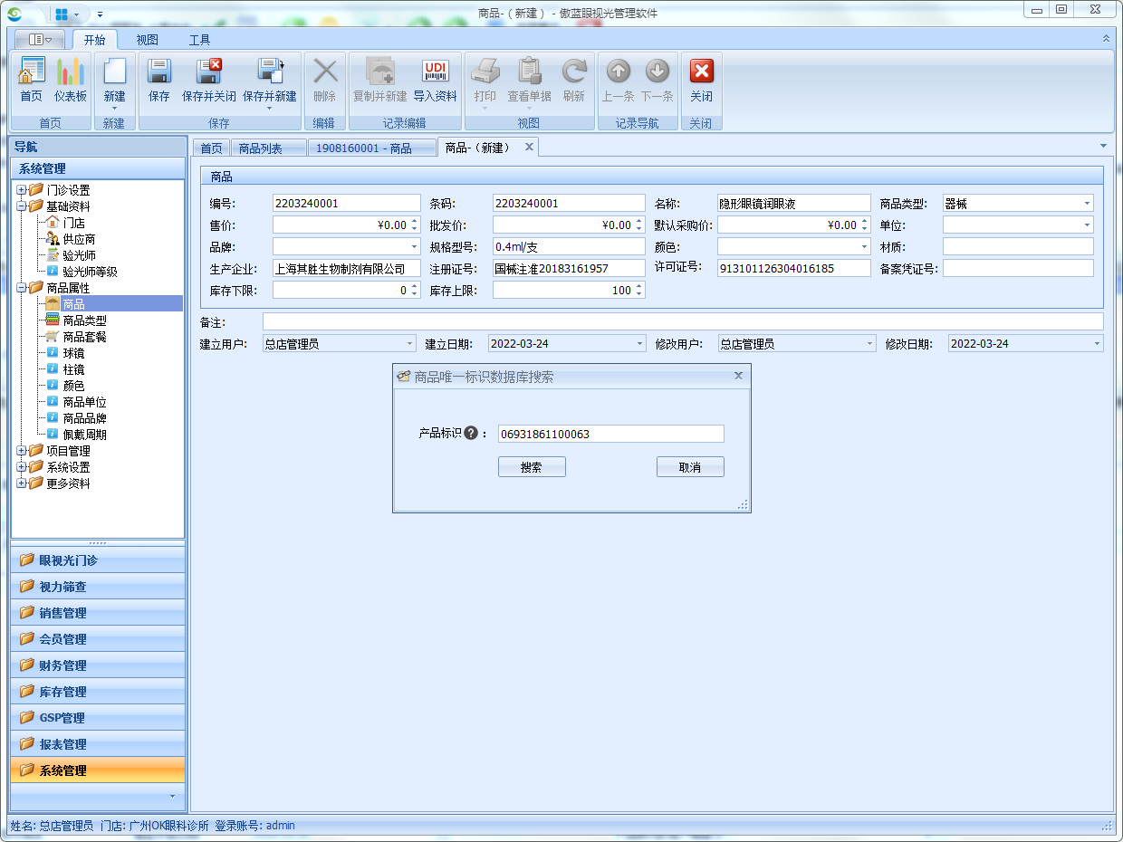Expand the 更多资料 tree node

[x=21, y=483]
